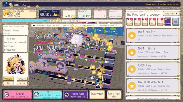Open the Rare Materials panel
Image resolution: width=183 pixels, height=102 pixels.
(x=100, y=14)
